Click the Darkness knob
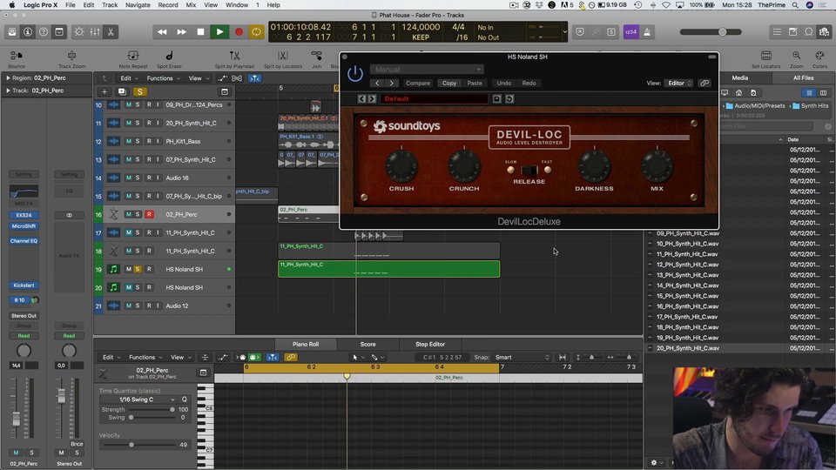 coord(594,165)
